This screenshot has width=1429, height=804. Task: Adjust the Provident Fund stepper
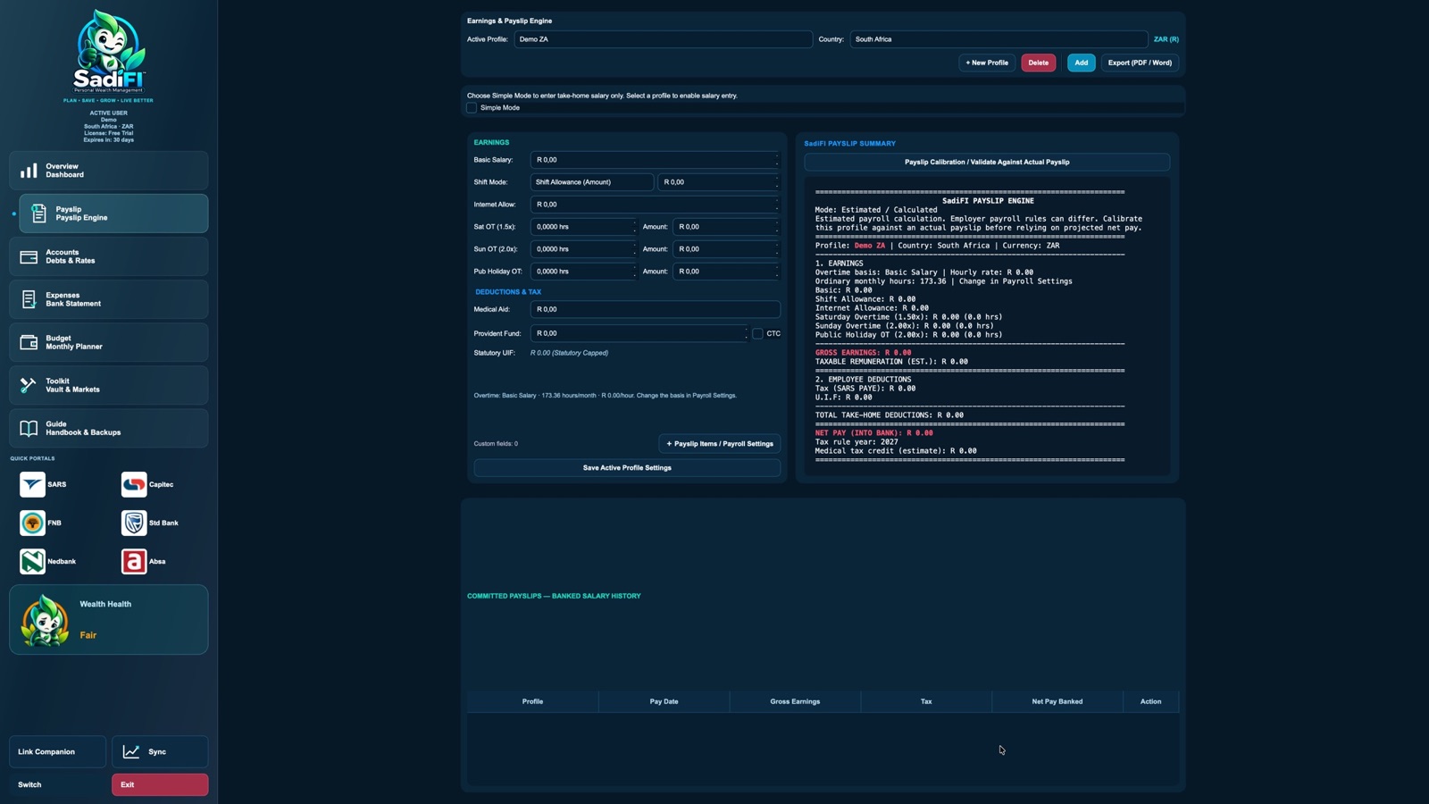pyautogui.click(x=746, y=333)
